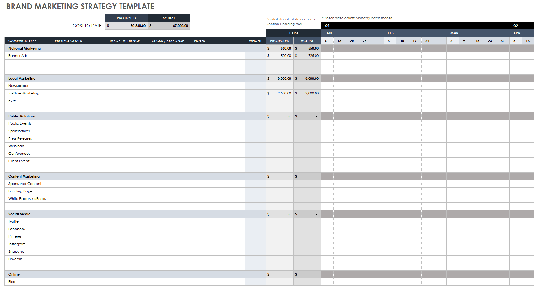Select the Brand Marketing Strategy Template title
The width and height of the screenshot is (534, 286).
[80, 6]
